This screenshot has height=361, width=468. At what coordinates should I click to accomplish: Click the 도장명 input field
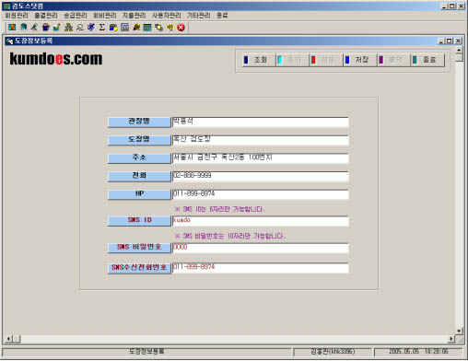260,140
